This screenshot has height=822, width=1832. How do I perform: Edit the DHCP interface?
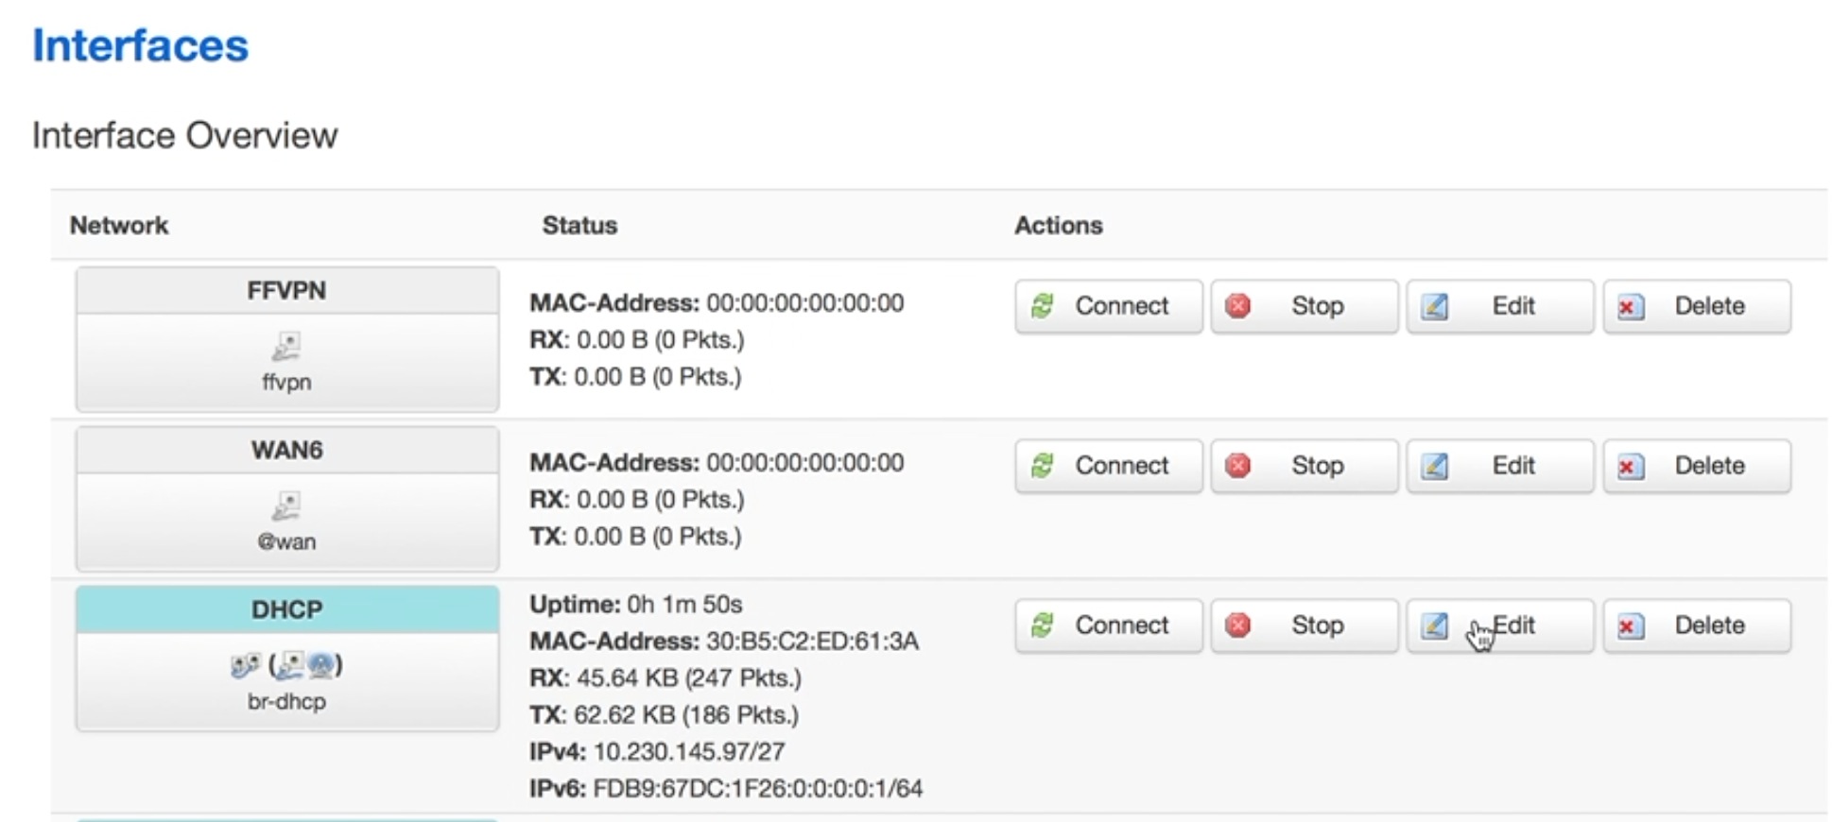click(x=1499, y=625)
